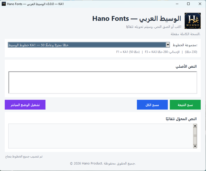Click the title bar Hano Fonts app icon
The height and width of the screenshot is (171, 206).
4,4
